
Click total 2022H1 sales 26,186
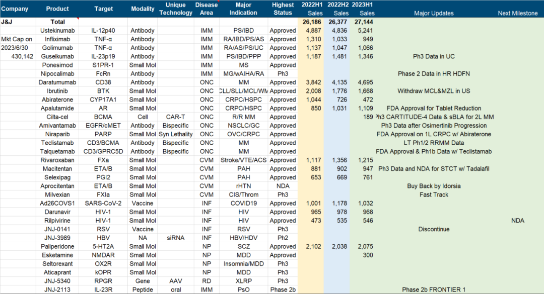(312, 22)
